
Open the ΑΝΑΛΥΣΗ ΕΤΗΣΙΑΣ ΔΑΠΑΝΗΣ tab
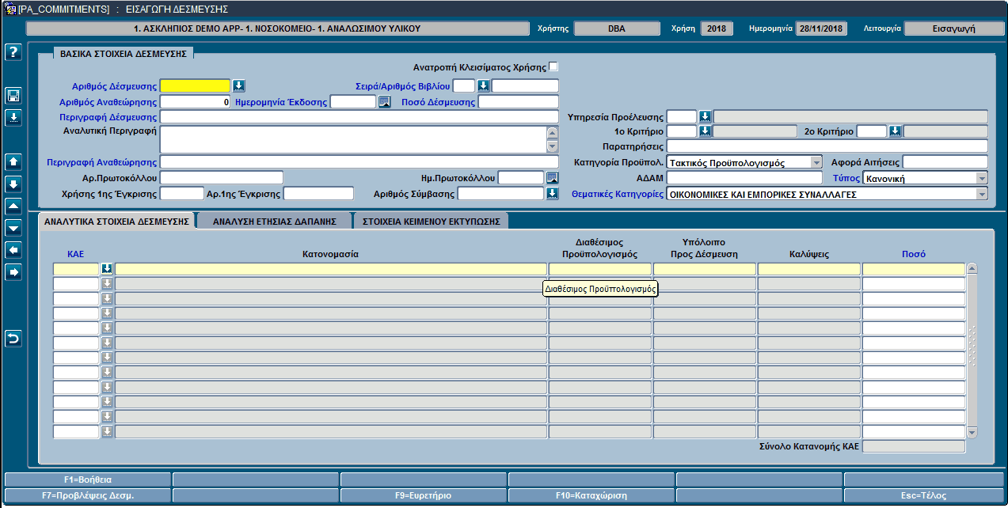click(x=275, y=222)
